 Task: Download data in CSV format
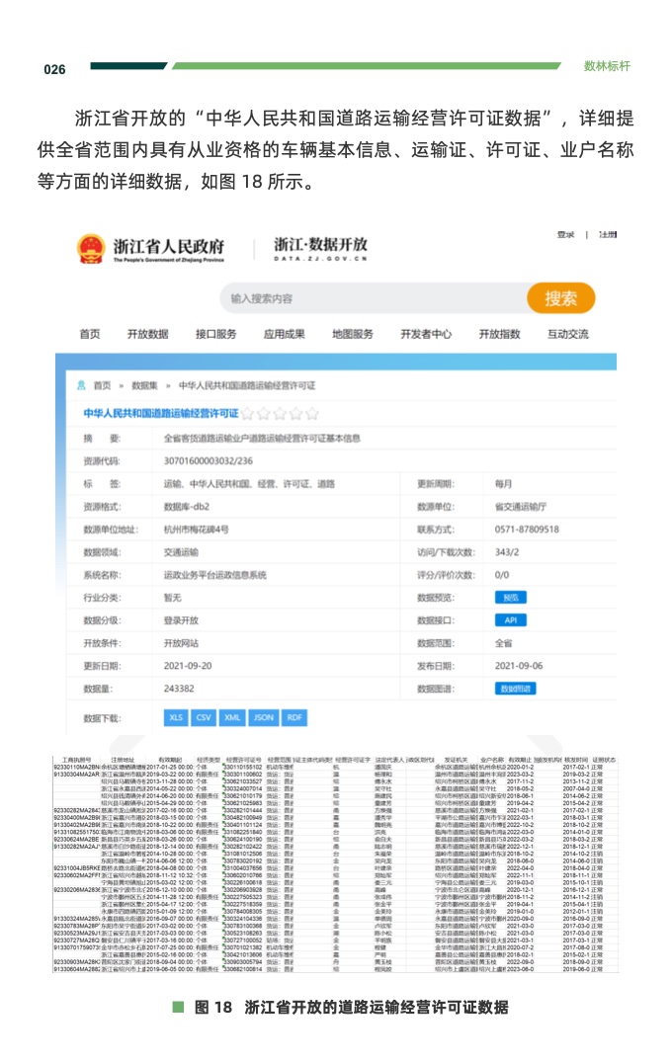pos(204,717)
